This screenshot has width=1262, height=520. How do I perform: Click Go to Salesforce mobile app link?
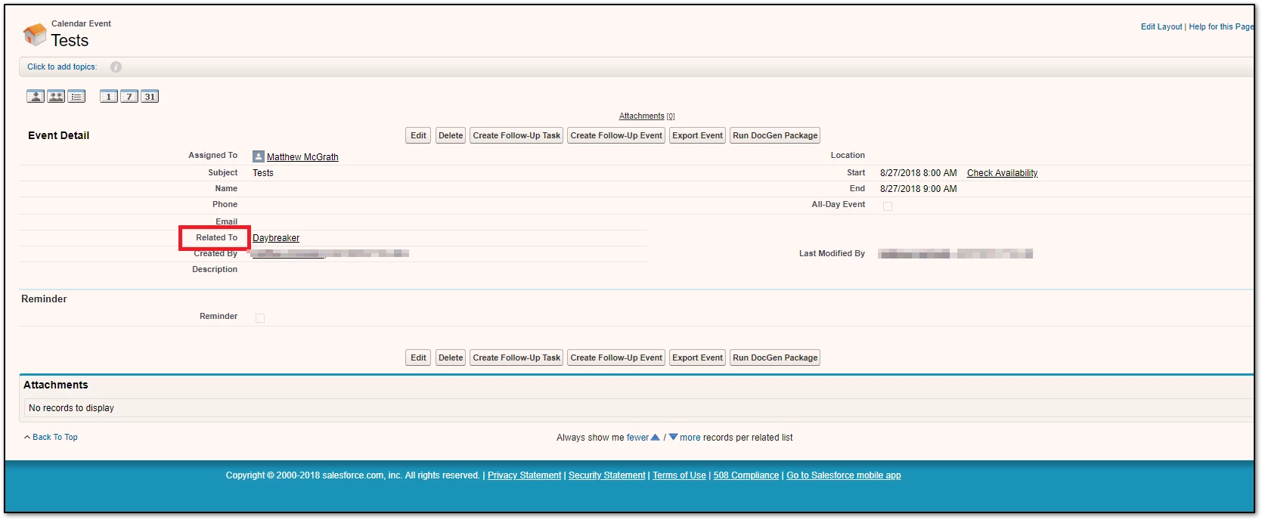[x=844, y=475]
